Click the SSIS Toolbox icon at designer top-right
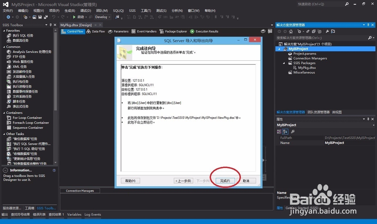377x224 pixels. [270, 31]
